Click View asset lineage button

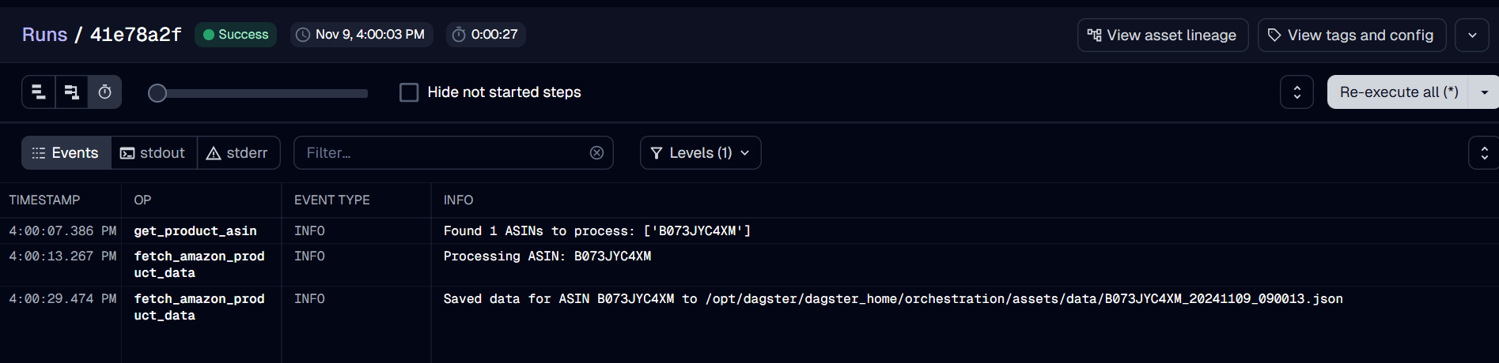(1162, 36)
